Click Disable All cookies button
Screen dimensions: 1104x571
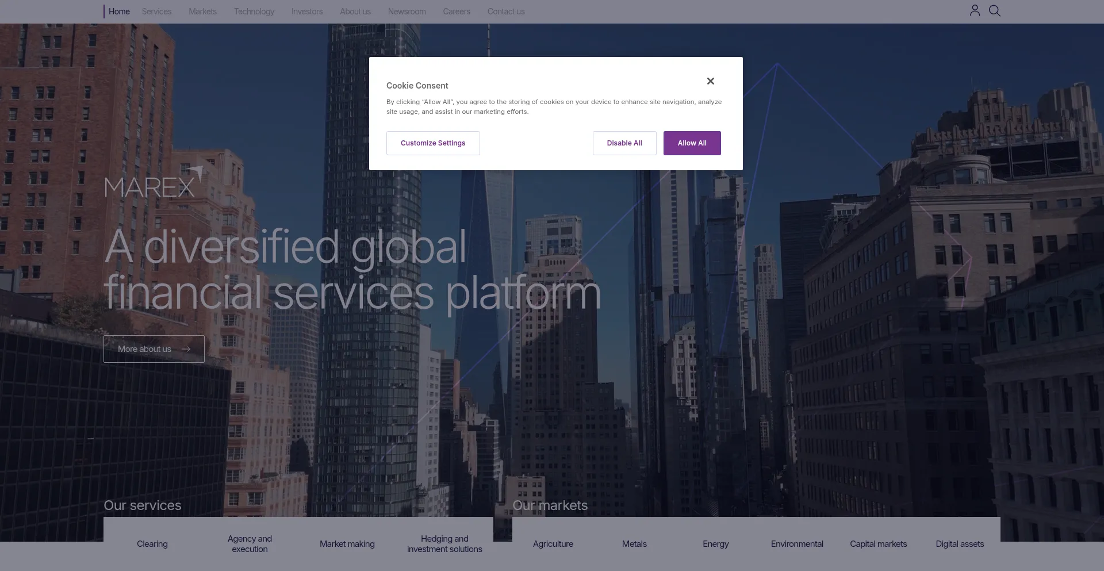(x=624, y=143)
